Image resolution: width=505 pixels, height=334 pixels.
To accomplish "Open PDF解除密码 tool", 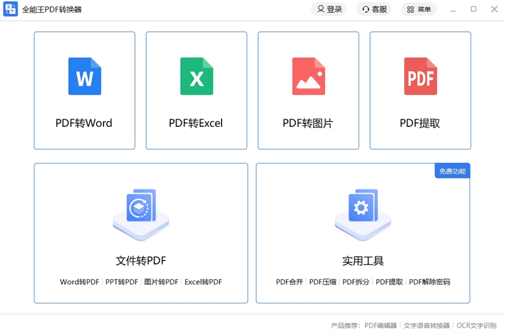I will coord(430,282).
